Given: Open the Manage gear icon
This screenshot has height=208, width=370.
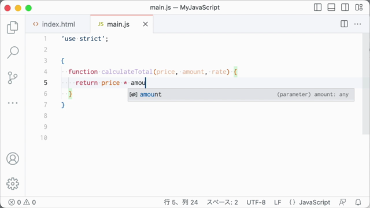Looking at the screenshot, I should [x=13, y=184].
